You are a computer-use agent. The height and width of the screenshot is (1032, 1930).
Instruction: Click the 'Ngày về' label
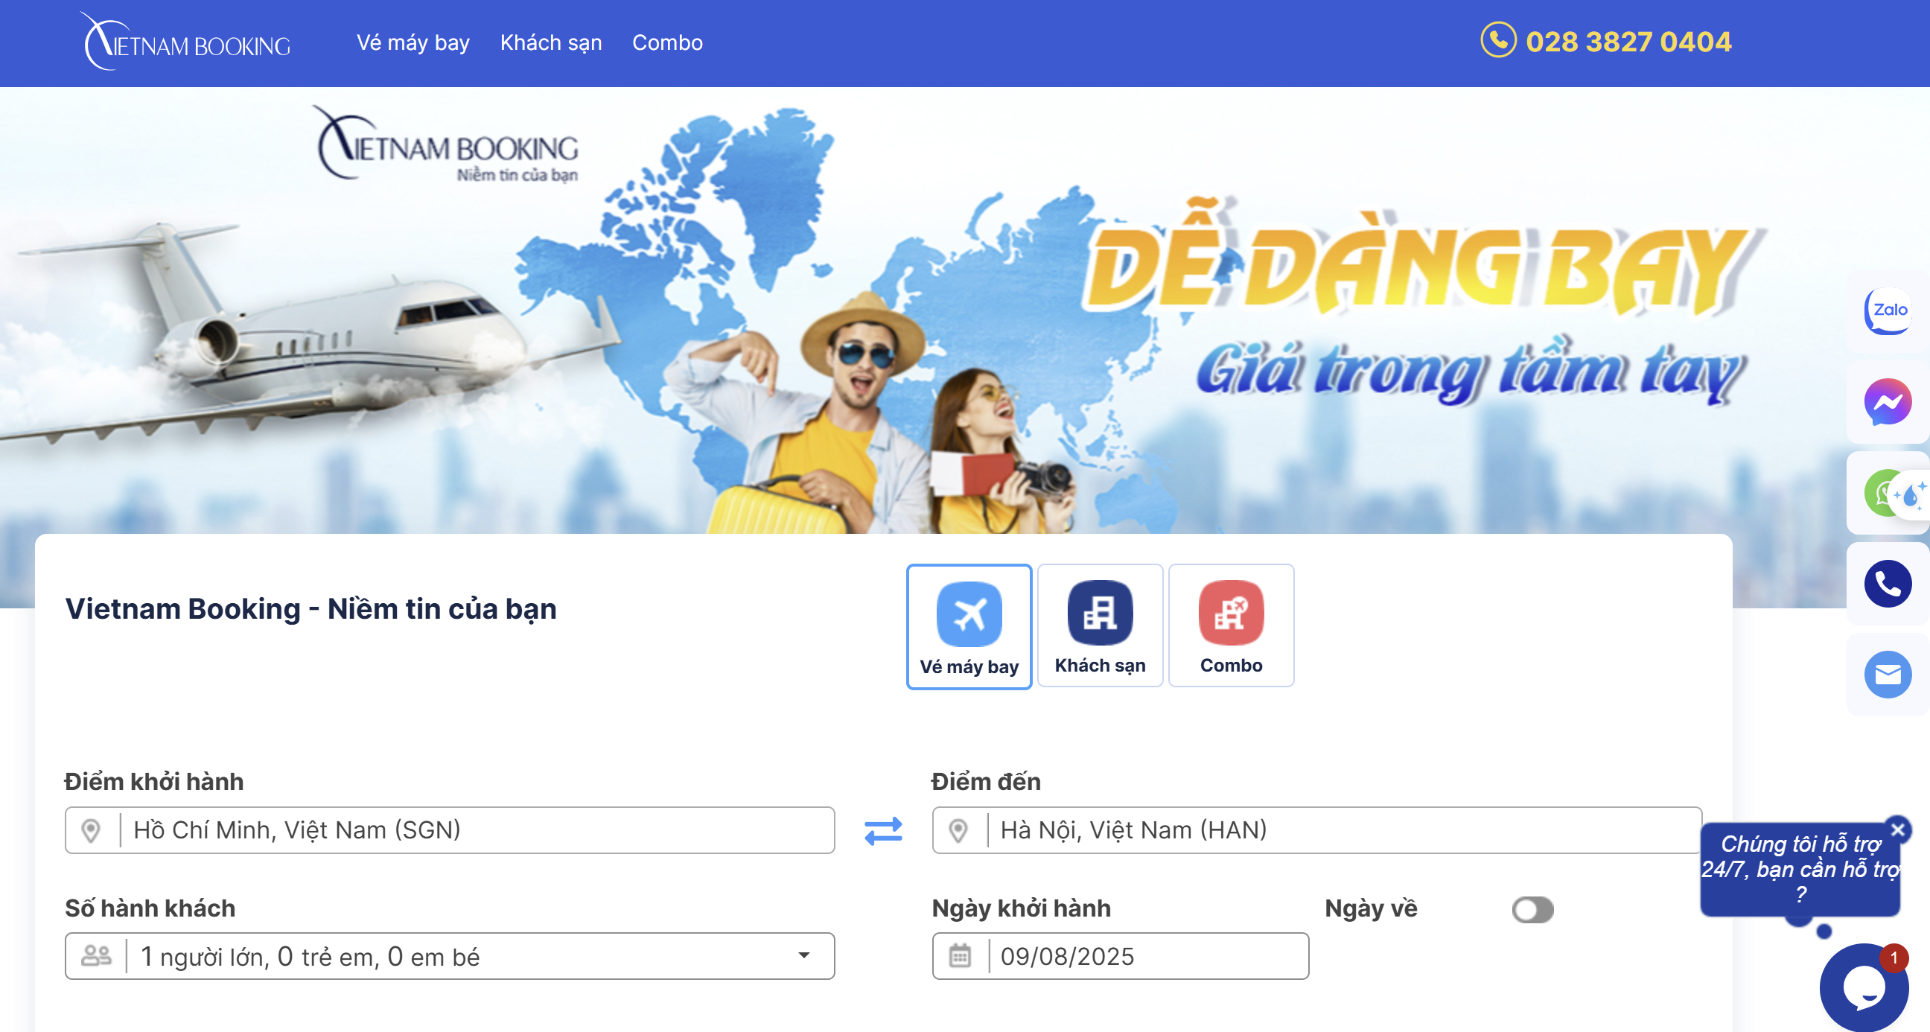click(1371, 909)
